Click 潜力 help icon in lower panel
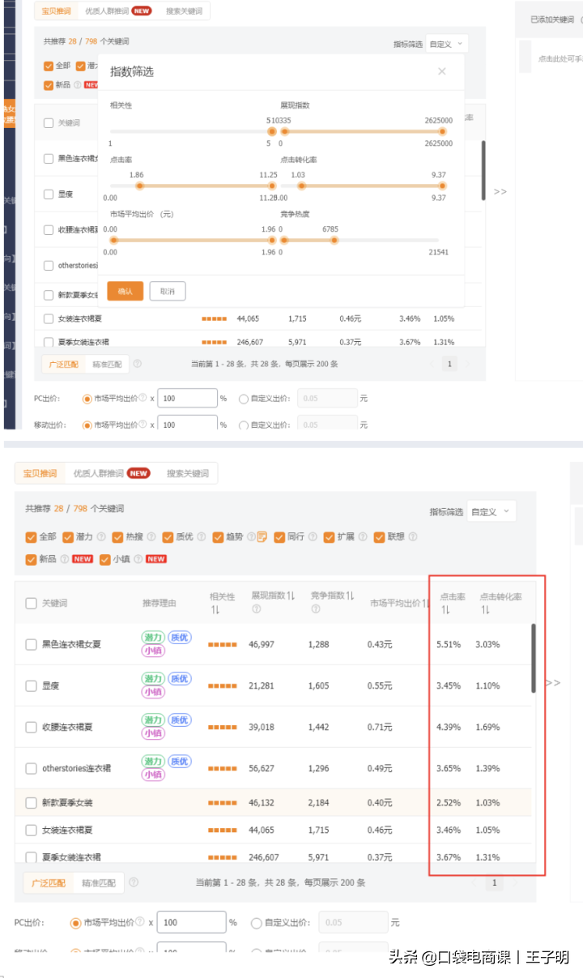This screenshot has width=583, height=978. pyautogui.click(x=100, y=537)
